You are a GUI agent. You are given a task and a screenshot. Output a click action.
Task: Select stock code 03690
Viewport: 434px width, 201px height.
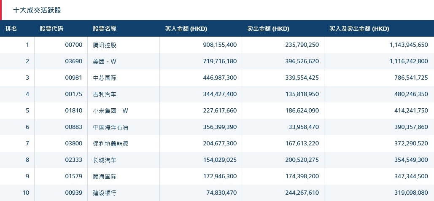(74, 62)
